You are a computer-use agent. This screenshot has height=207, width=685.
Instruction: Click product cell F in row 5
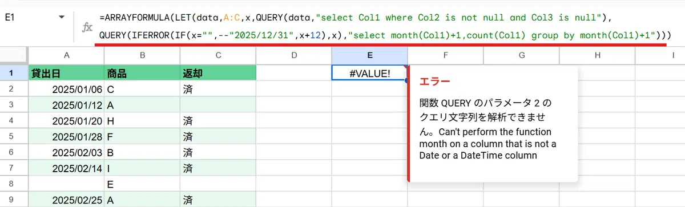142,137
